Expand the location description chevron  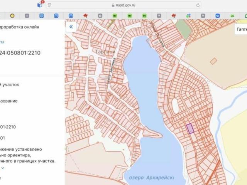coord(3,168)
